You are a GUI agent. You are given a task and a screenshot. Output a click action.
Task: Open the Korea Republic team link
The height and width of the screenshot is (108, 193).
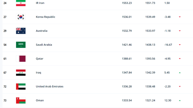[x=45, y=17]
